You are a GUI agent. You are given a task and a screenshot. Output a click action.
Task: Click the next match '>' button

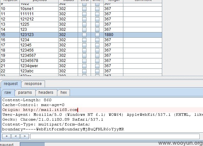pyautogui.click(x=25, y=136)
